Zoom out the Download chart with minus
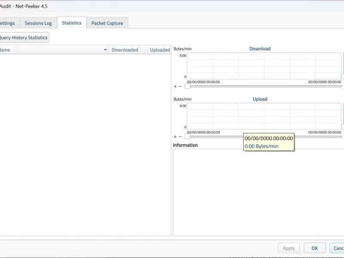 pos(180,86)
